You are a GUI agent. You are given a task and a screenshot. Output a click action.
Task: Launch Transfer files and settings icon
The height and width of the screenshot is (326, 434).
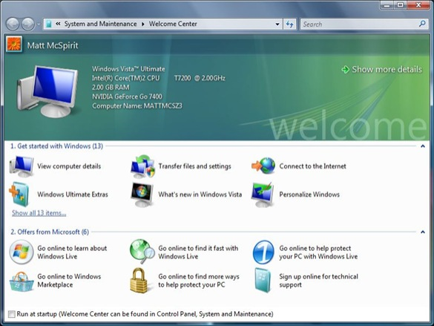(143, 166)
